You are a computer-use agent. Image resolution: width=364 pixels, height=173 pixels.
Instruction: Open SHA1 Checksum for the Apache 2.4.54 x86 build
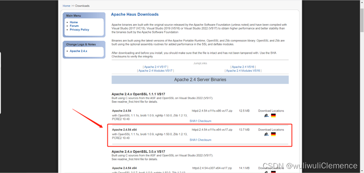pyautogui.click(x=200, y=121)
